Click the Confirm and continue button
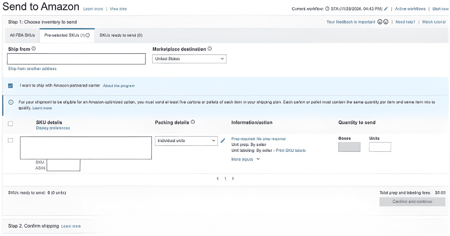 412,201
